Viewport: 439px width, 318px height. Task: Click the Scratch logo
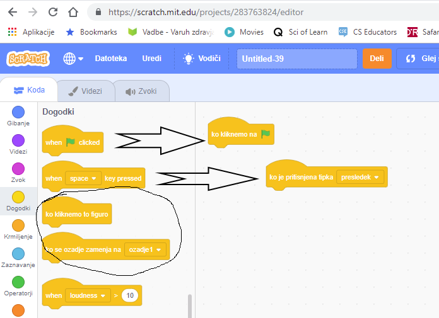27,59
